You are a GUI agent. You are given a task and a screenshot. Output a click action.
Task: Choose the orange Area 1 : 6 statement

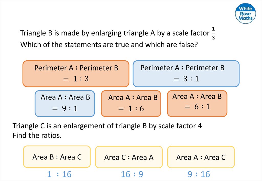[x=131, y=103]
